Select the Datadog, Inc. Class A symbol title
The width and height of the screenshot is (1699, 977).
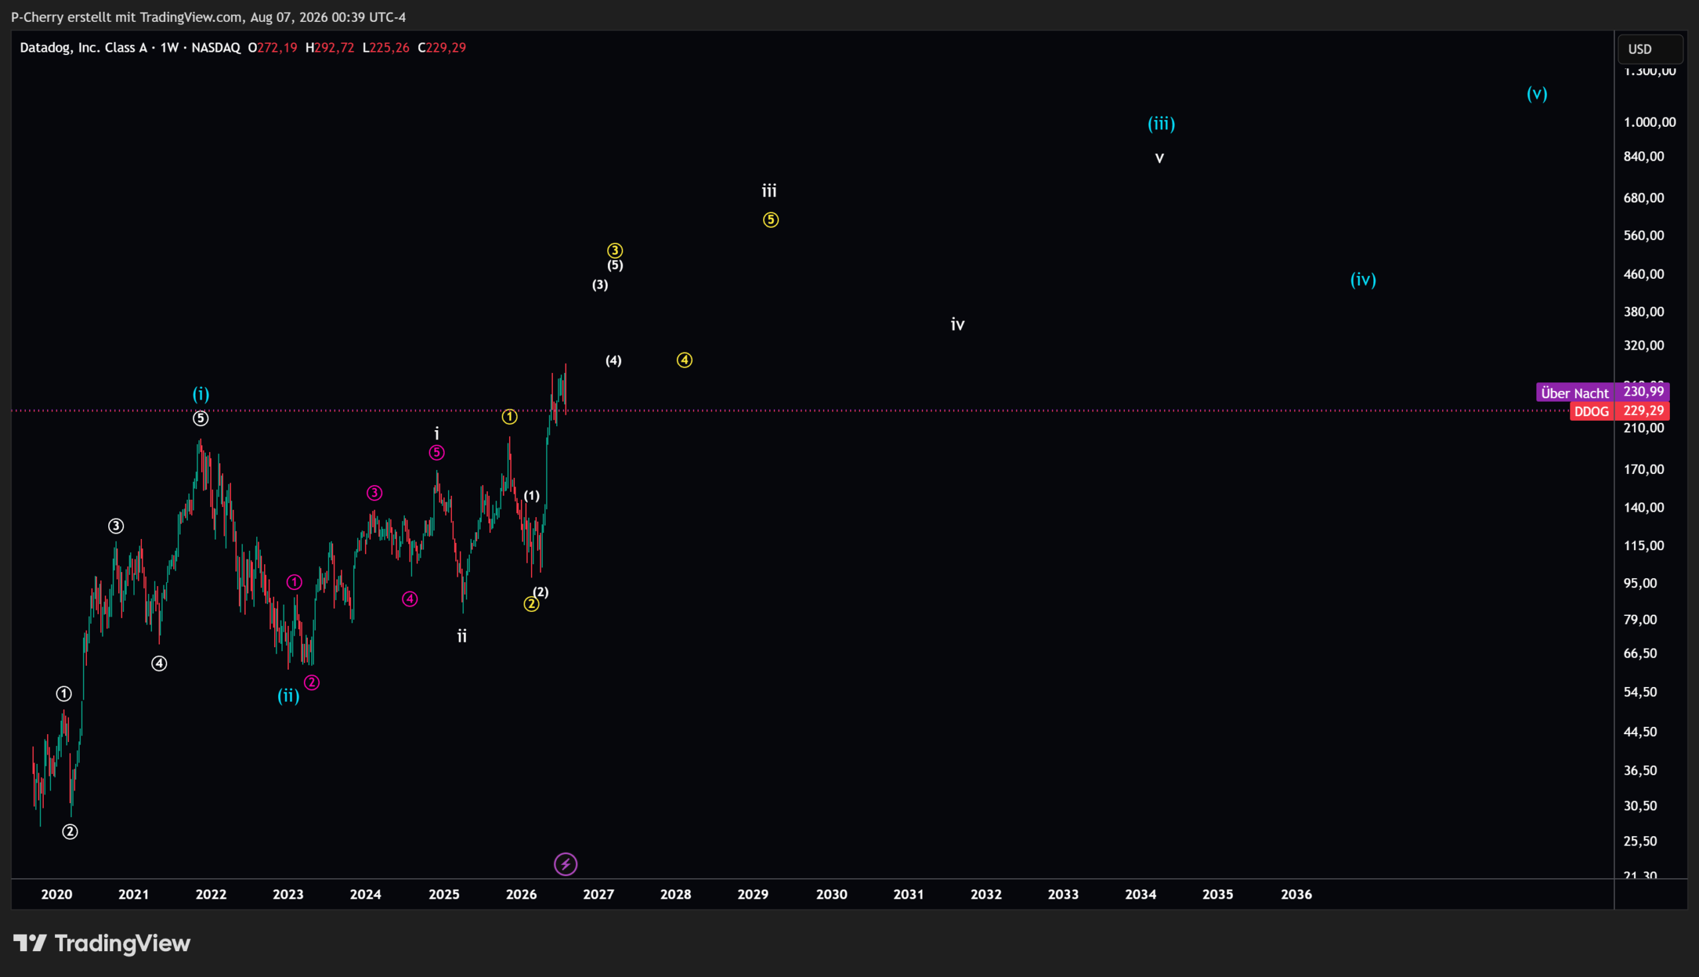[83, 48]
